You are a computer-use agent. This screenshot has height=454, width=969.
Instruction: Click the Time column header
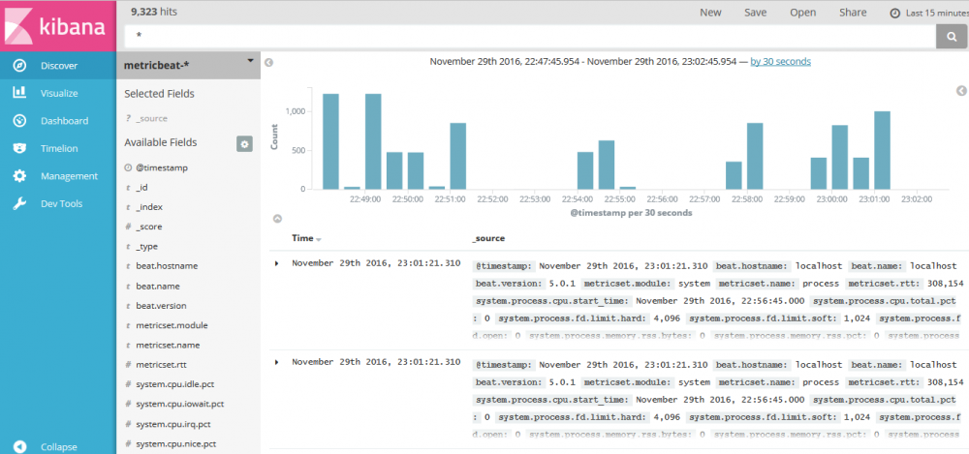coord(302,238)
